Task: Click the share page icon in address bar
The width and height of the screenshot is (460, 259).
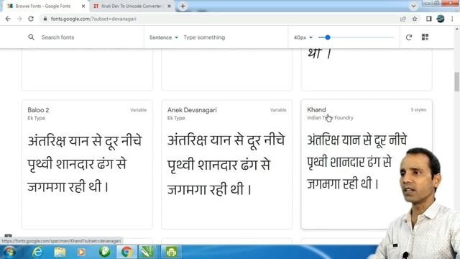Action: point(403,19)
